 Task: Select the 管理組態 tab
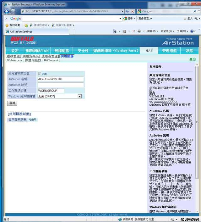169,51
